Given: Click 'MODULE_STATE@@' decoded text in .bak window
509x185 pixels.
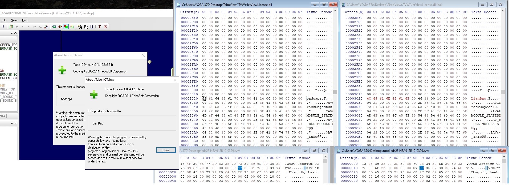Looking at the screenshot, I should point(486,115).
